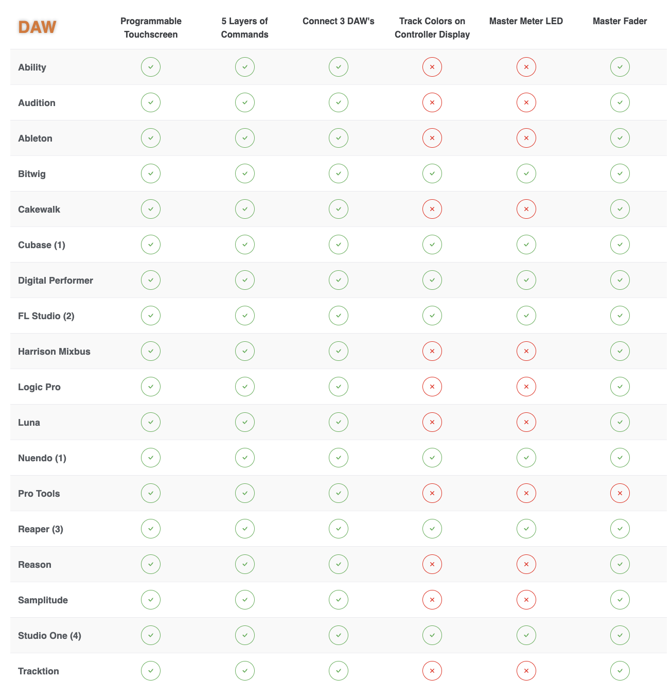Viewport: 672px width, 697px height.
Task: Click Tracktion's Master Fader green checkmark
Action: [x=620, y=671]
